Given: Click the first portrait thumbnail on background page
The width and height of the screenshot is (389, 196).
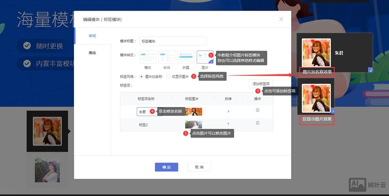Looking at the screenshot, I should click(x=47, y=131).
